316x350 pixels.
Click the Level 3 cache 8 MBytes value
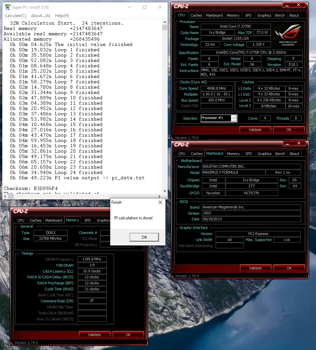tap(269, 106)
